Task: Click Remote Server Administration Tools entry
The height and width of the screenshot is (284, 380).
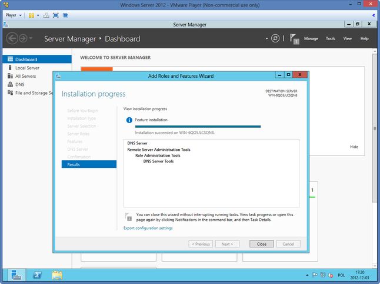Action: 159,150
